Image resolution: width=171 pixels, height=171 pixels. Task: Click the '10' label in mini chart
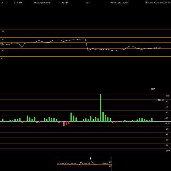pos(110,166)
